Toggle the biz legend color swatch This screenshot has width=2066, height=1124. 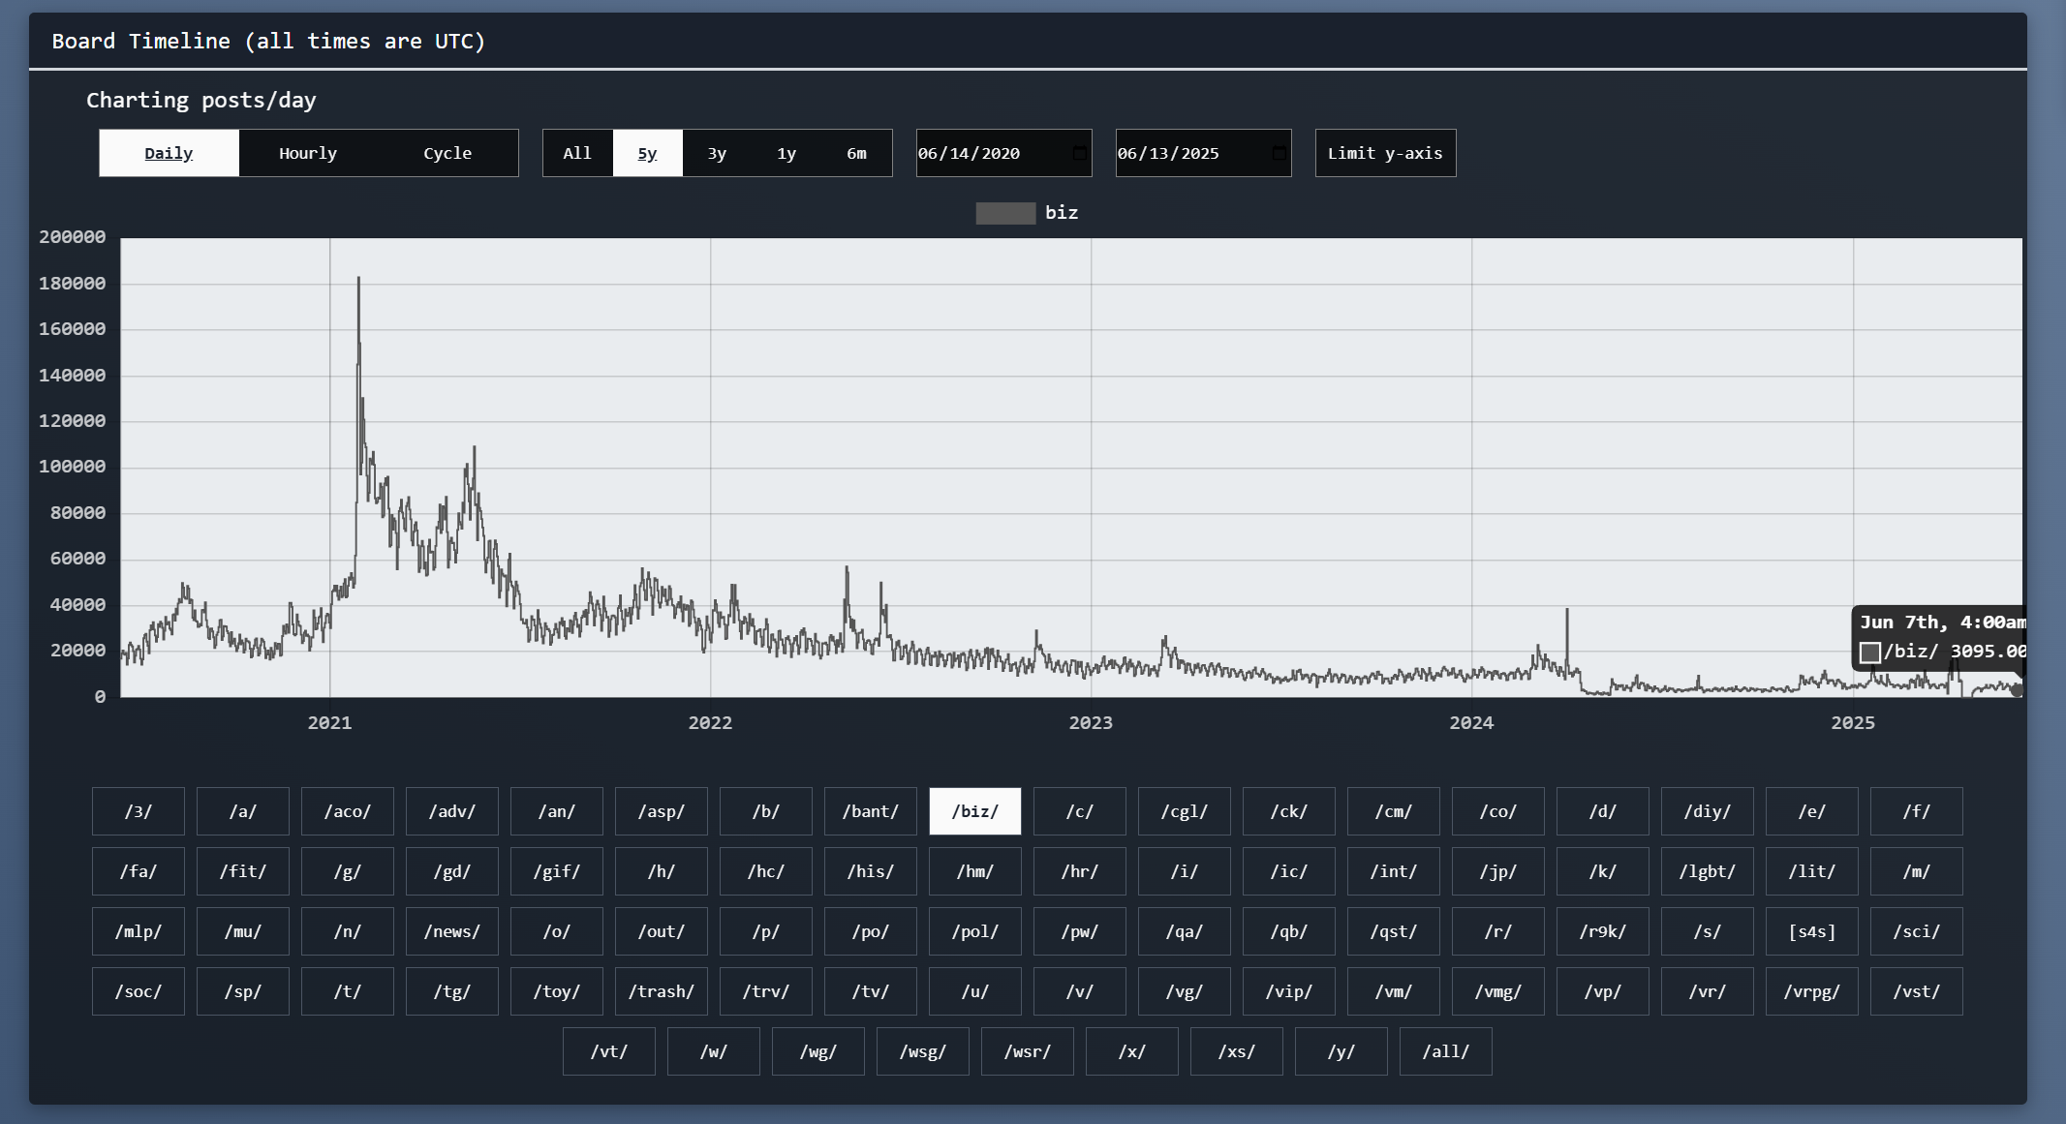point(1005,213)
